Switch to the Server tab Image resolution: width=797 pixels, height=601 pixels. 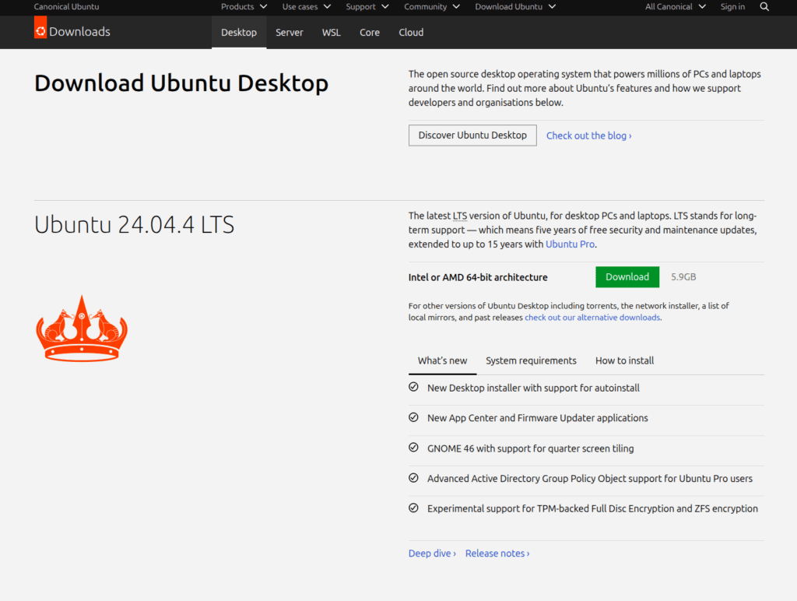tap(289, 33)
